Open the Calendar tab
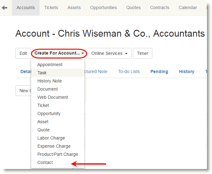The width and height of the screenshot is (212, 174). pyautogui.click(x=188, y=8)
